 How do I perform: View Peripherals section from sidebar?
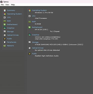[12, 42]
